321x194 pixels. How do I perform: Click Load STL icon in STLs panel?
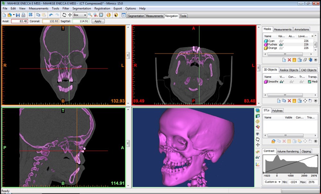(273, 141)
